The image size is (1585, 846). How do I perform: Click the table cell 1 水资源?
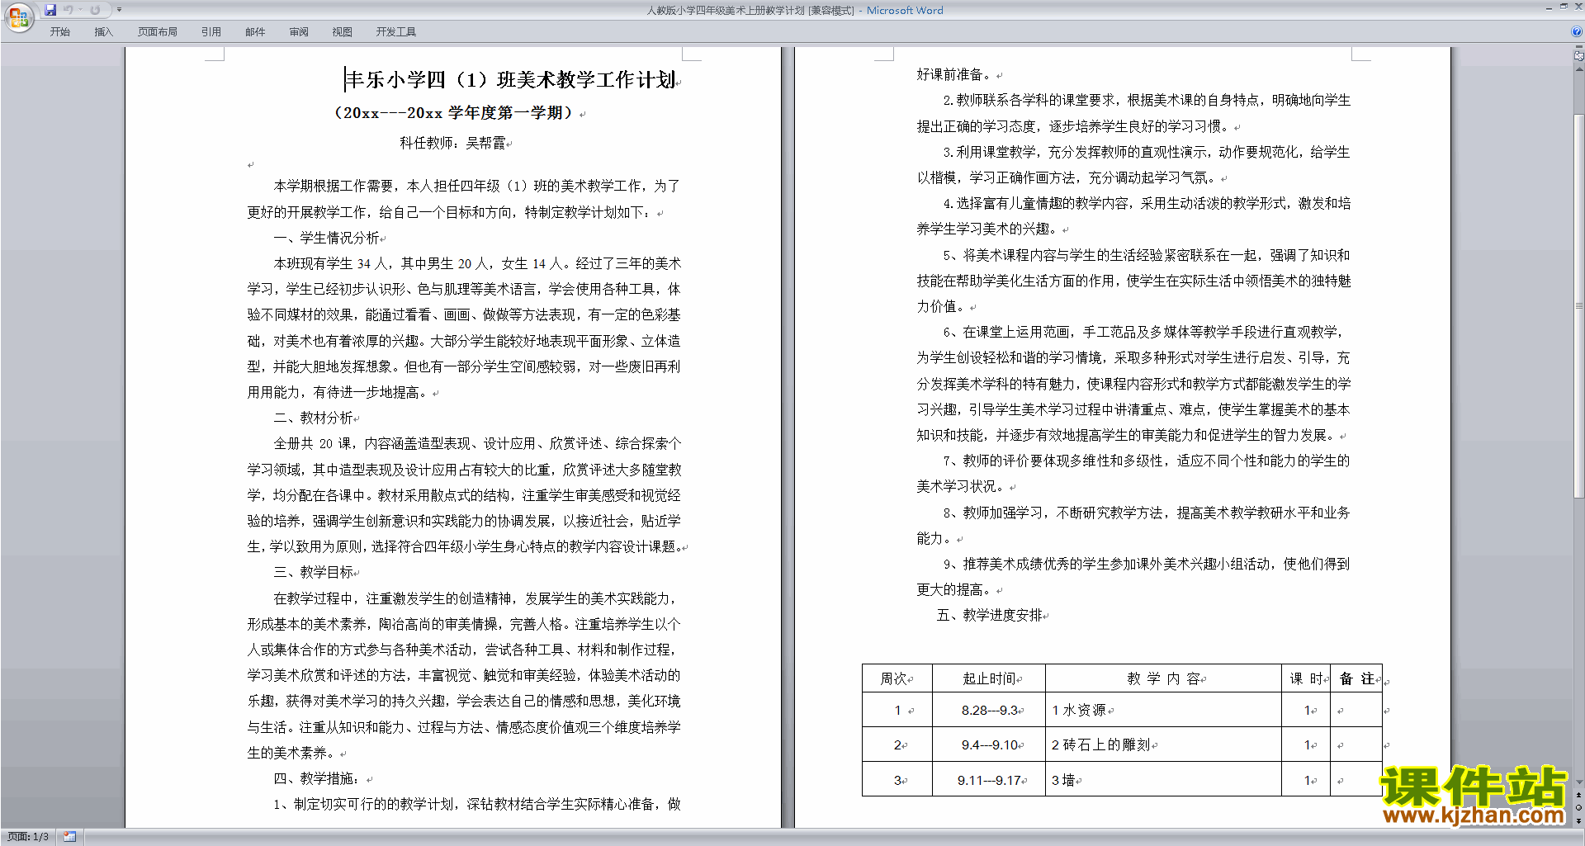(x=1163, y=710)
